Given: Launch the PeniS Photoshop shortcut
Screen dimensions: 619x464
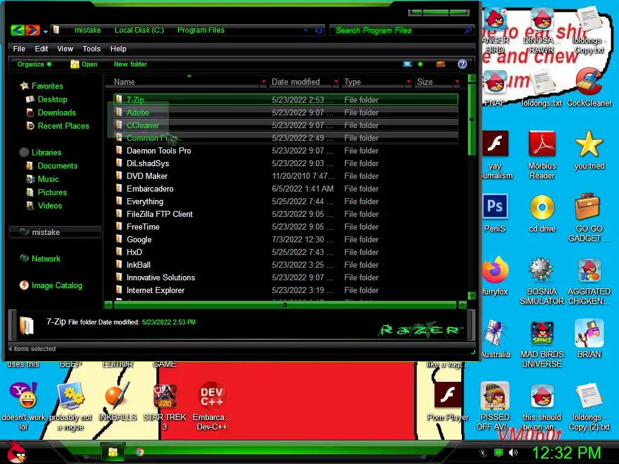Looking at the screenshot, I should point(494,213).
